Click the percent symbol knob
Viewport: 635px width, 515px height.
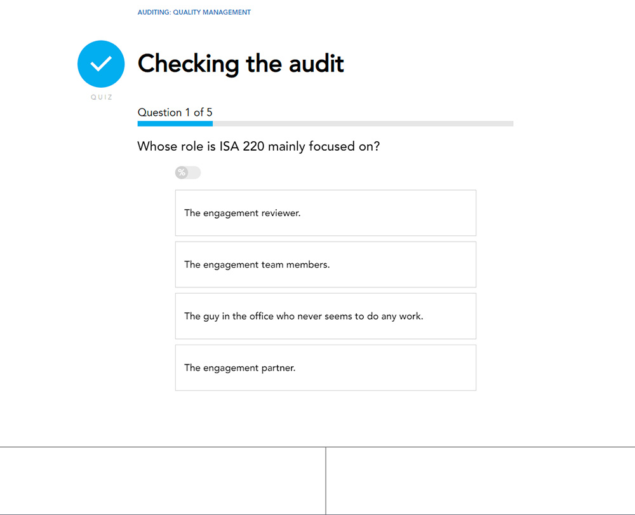click(182, 173)
